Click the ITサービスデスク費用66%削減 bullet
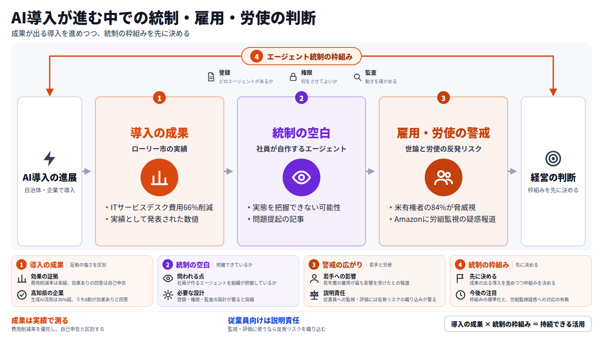The height and width of the screenshot is (339, 603). click(162, 208)
